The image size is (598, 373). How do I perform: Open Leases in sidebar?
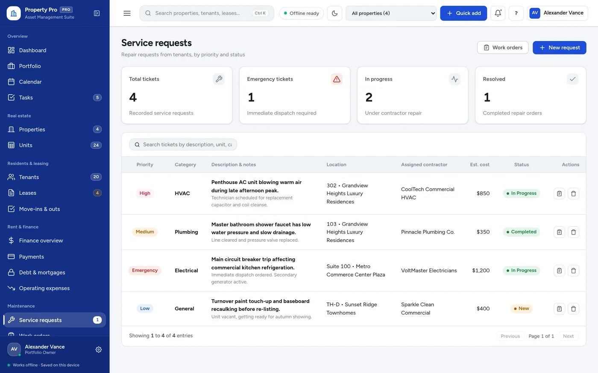coord(55,193)
